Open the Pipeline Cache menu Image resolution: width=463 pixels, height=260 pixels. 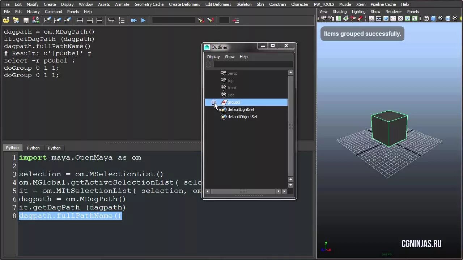(x=383, y=4)
